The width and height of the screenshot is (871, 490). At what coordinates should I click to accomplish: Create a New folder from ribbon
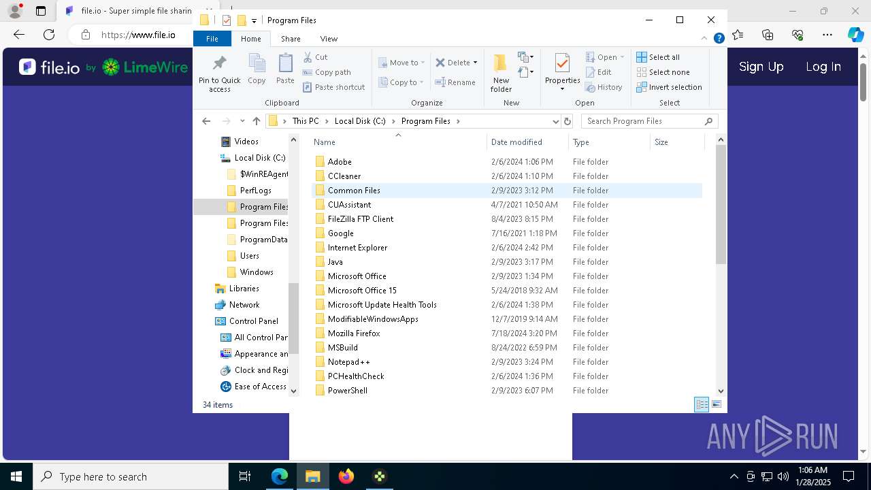point(501,73)
